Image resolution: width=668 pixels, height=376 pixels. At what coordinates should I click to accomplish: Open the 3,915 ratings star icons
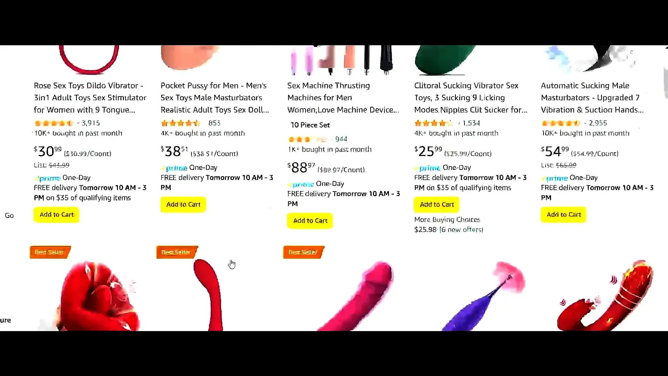[54, 123]
